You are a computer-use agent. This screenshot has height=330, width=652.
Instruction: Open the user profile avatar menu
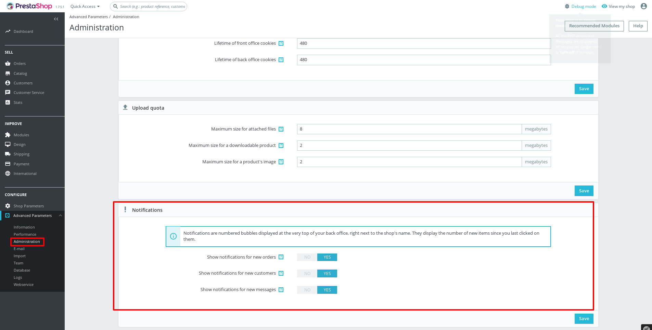point(644,6)
